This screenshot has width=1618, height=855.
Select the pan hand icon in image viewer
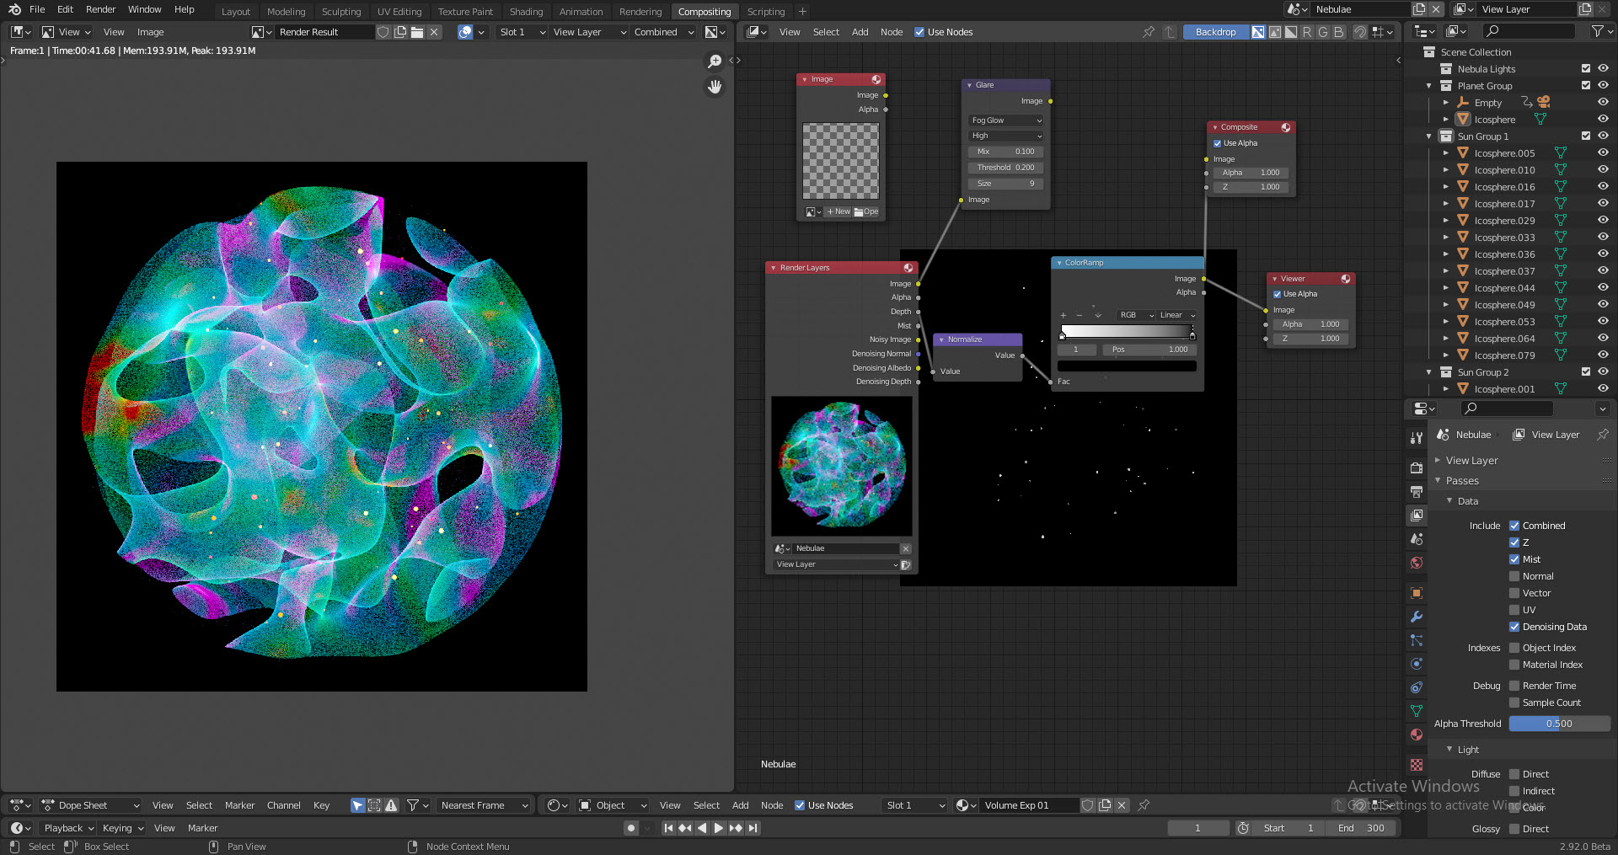(715, 87)
